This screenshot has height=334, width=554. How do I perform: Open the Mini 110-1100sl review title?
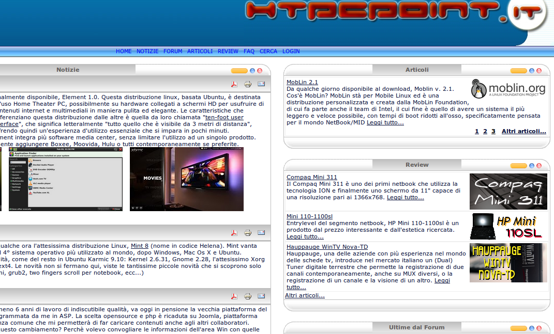(309, 216)
